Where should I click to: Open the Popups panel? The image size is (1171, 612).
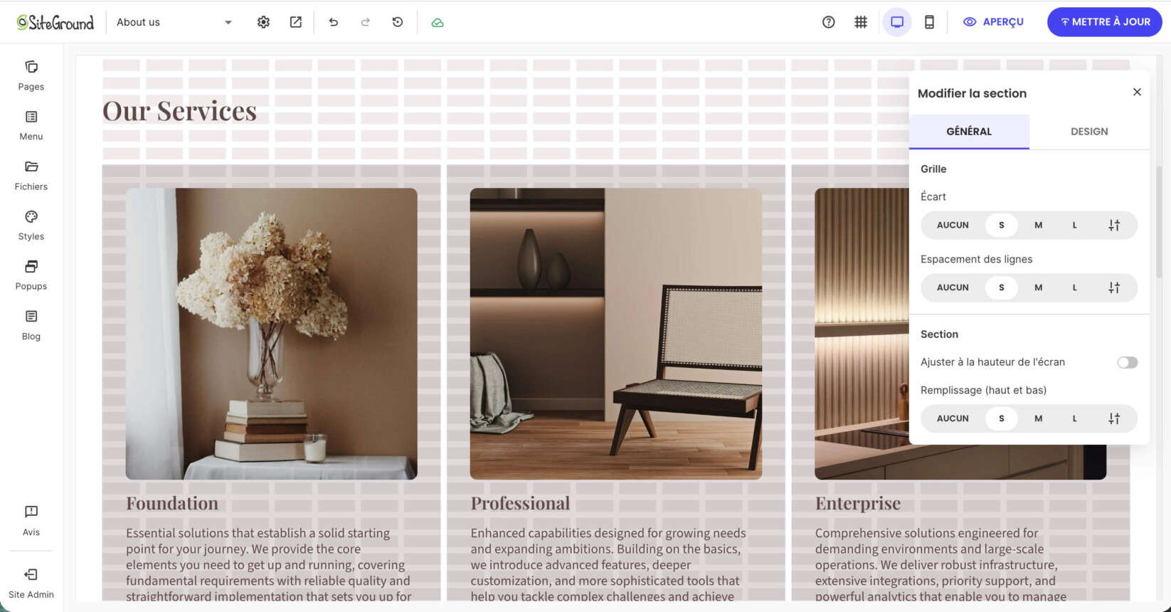click(31, 275)
